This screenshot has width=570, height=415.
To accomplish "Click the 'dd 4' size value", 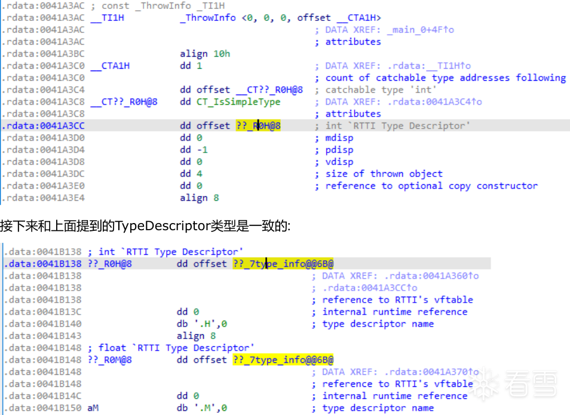I will [191, 174].
